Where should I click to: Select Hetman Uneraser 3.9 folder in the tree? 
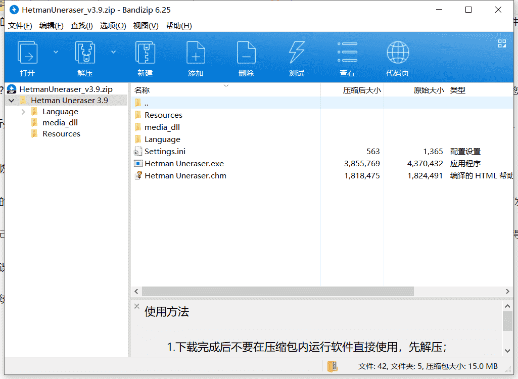point(69,101)
